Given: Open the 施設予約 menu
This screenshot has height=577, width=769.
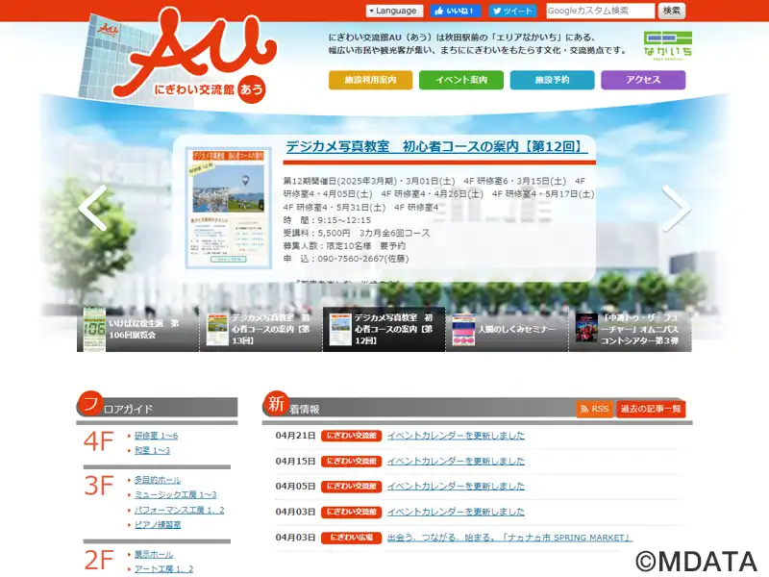Looking at the screenshot, I should [x=552, y=80].
